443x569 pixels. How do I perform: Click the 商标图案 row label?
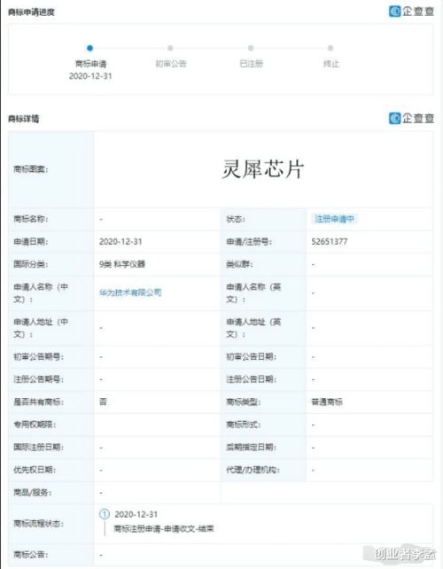coord(31,169)
